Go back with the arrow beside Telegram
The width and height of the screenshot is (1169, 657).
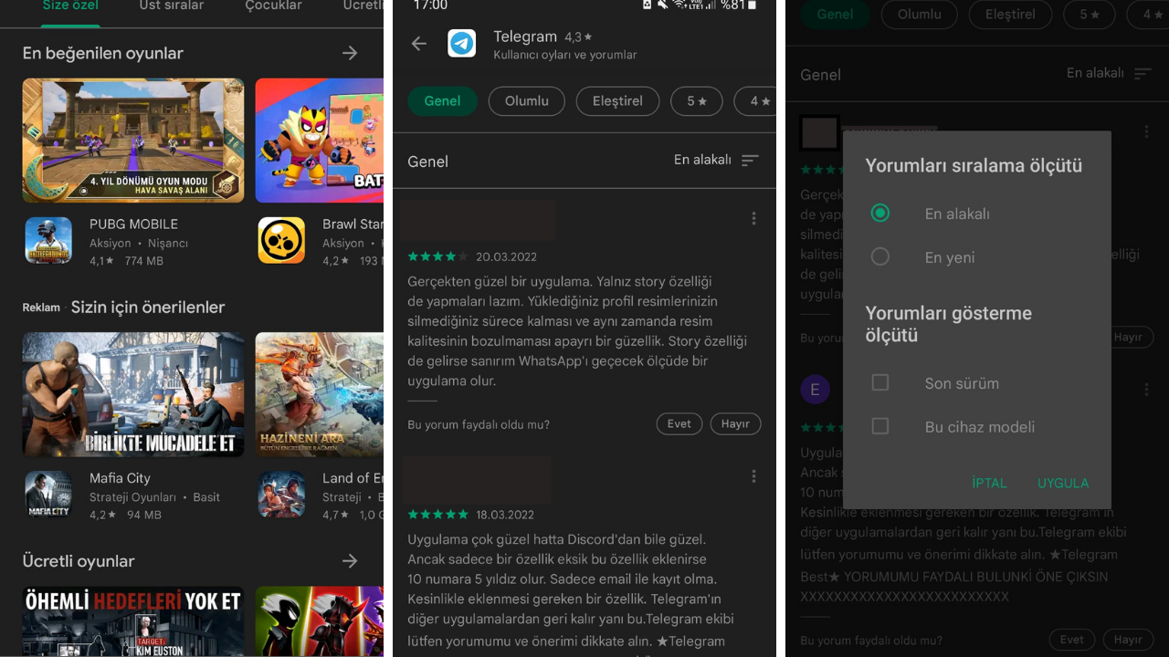pos(419,44)
